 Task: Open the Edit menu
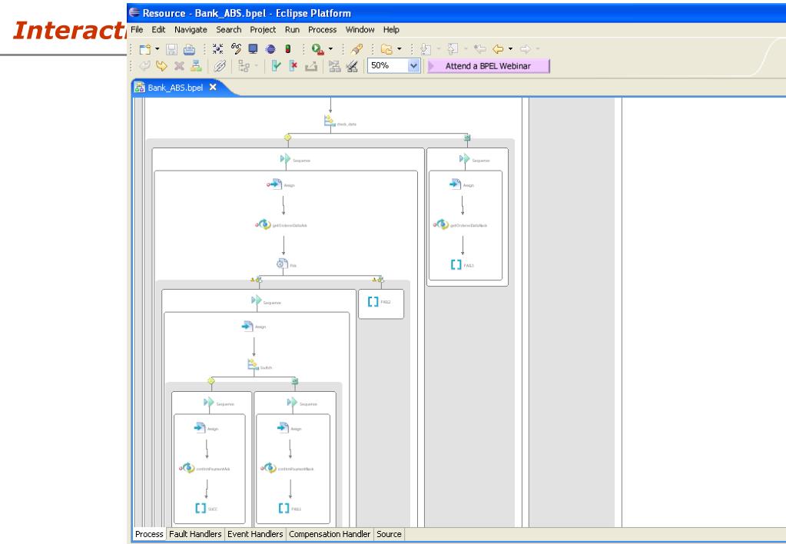tap(158, 29)
